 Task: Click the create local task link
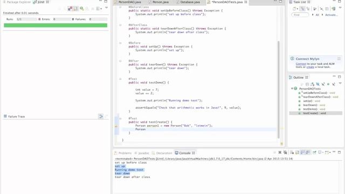310,67
